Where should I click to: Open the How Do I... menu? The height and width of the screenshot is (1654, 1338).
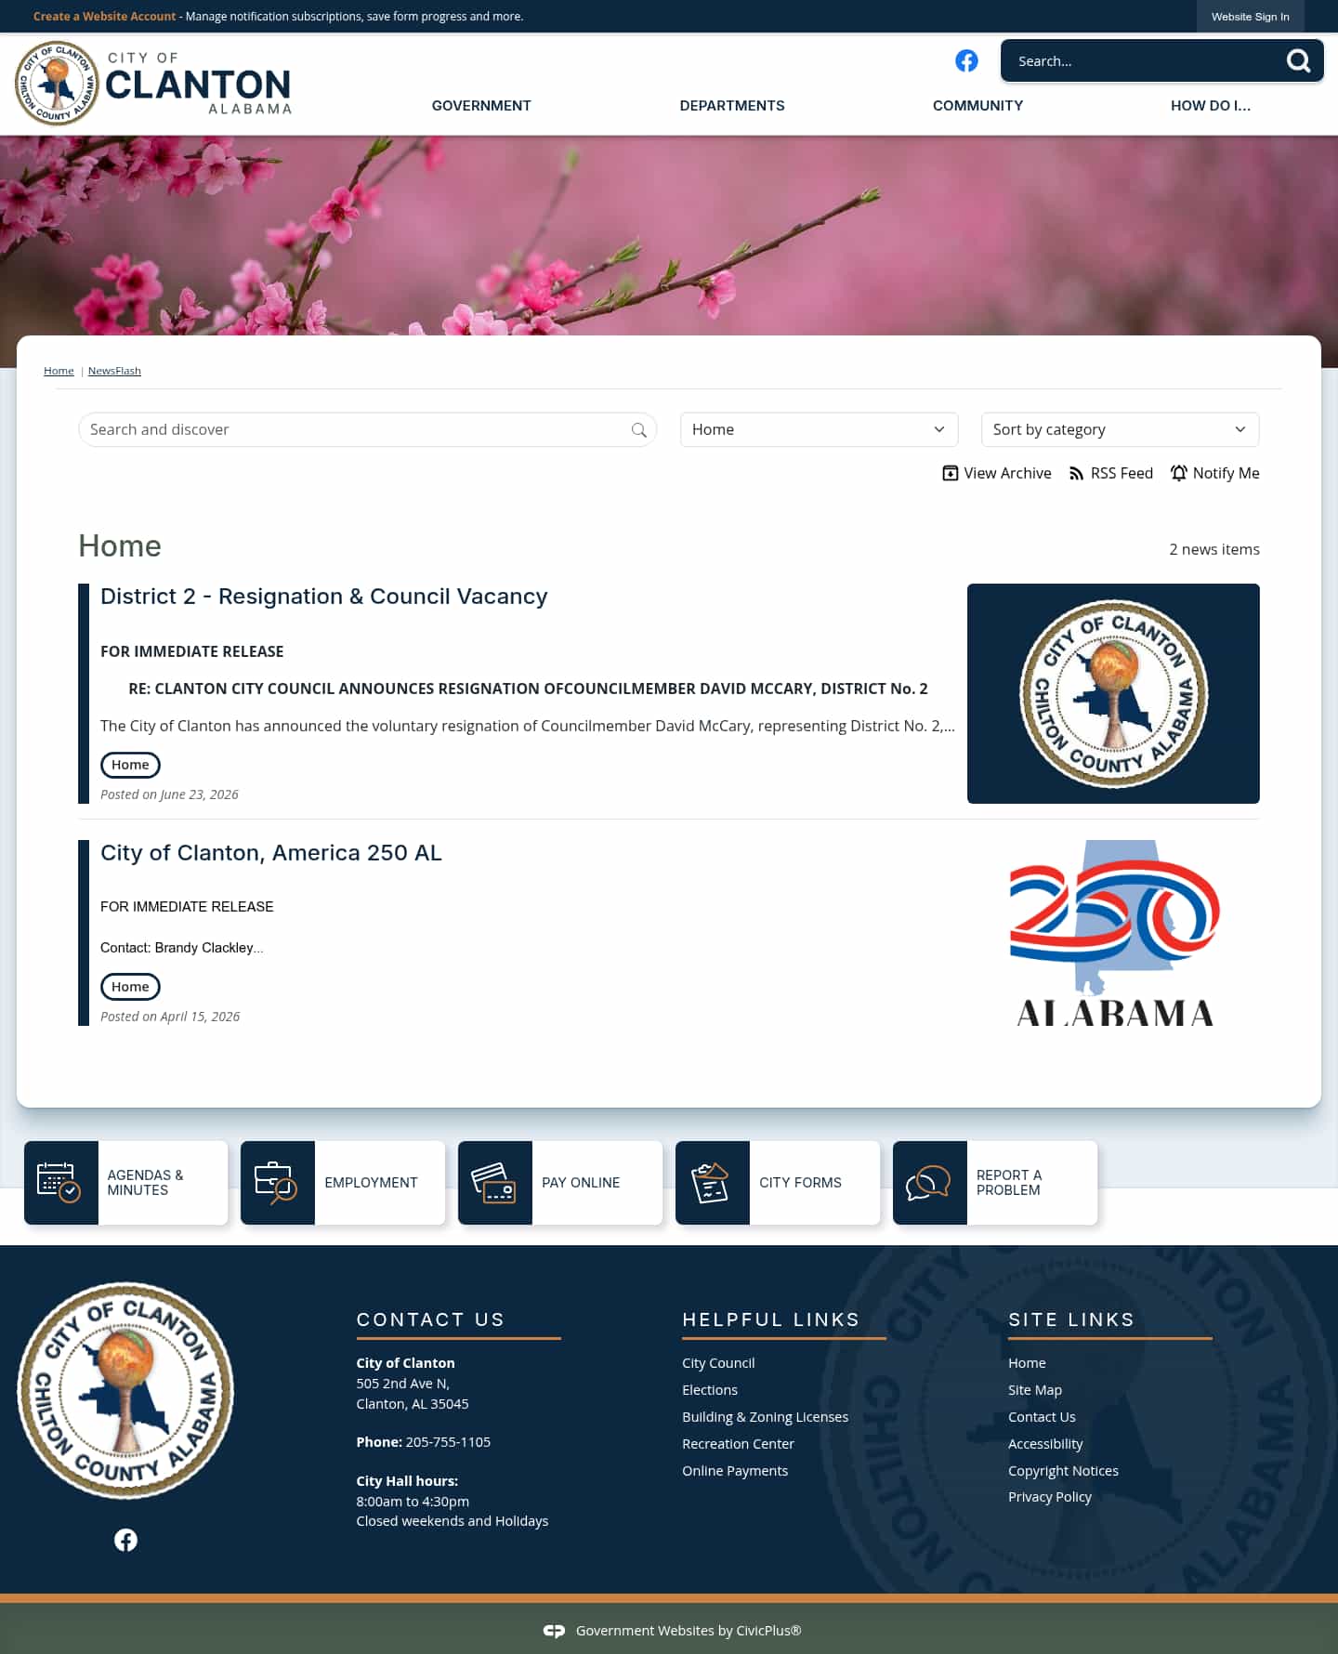[x=1210, y=106]
